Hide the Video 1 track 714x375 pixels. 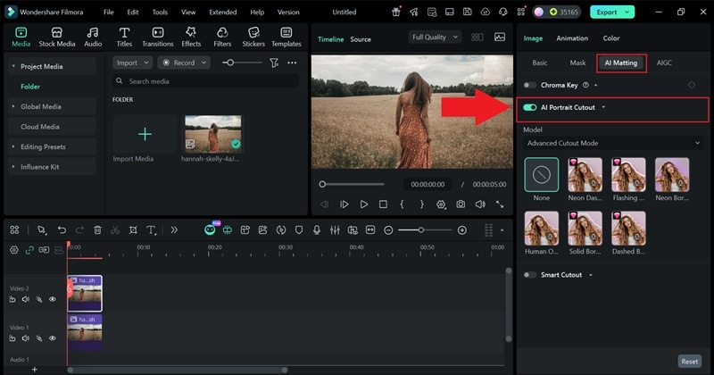[53, 338]
